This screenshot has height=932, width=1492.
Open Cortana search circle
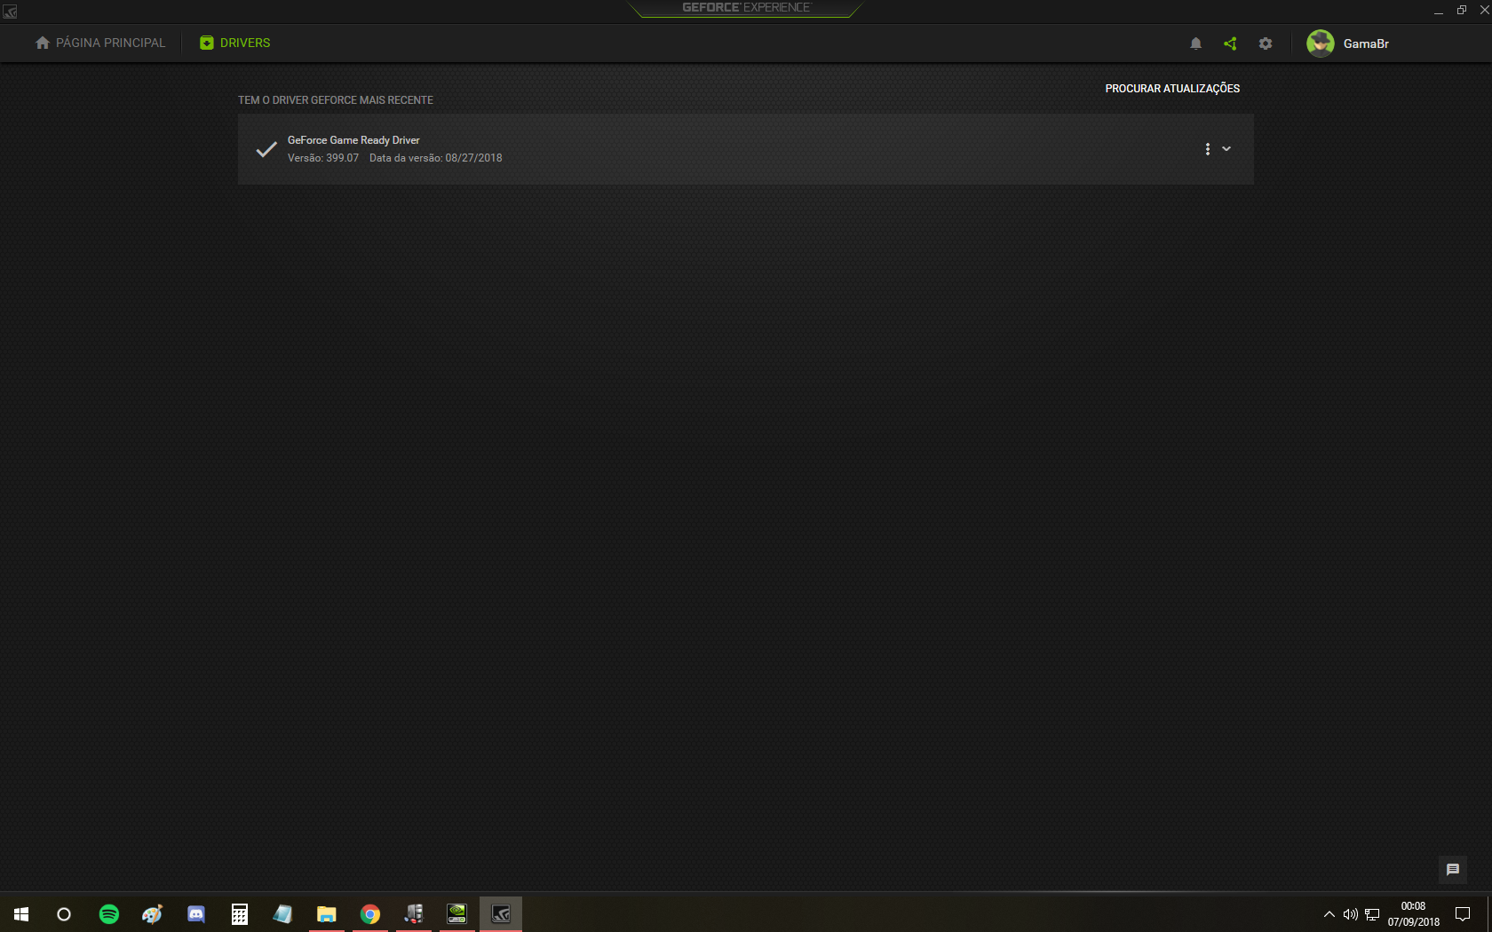[64, 914]
